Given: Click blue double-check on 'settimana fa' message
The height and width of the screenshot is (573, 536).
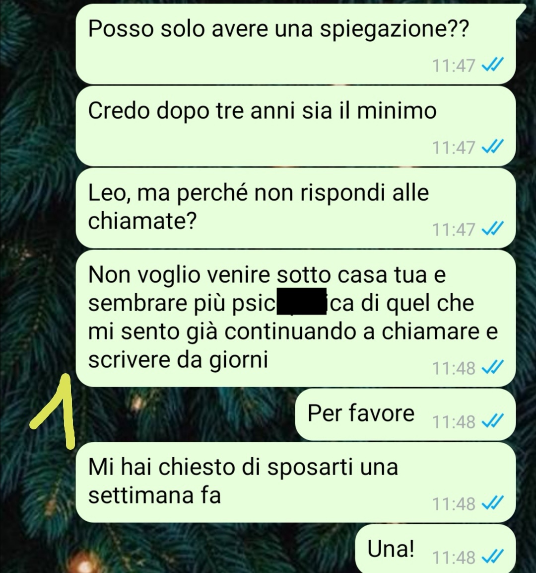Looking at the screenshot, I should pyautogui.click(x=493, y=503).
